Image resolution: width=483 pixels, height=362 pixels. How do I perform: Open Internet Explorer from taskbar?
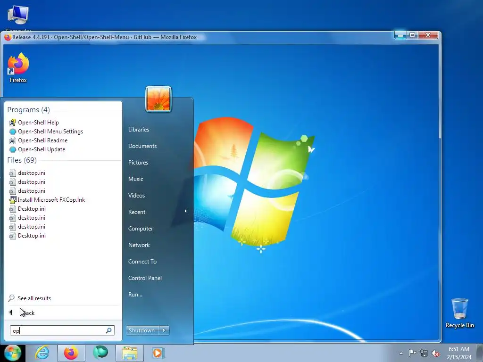42,353
